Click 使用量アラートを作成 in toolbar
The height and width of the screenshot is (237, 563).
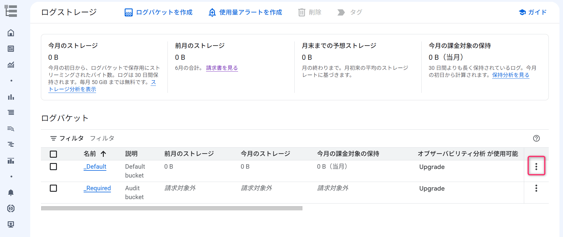pos(245,12)
